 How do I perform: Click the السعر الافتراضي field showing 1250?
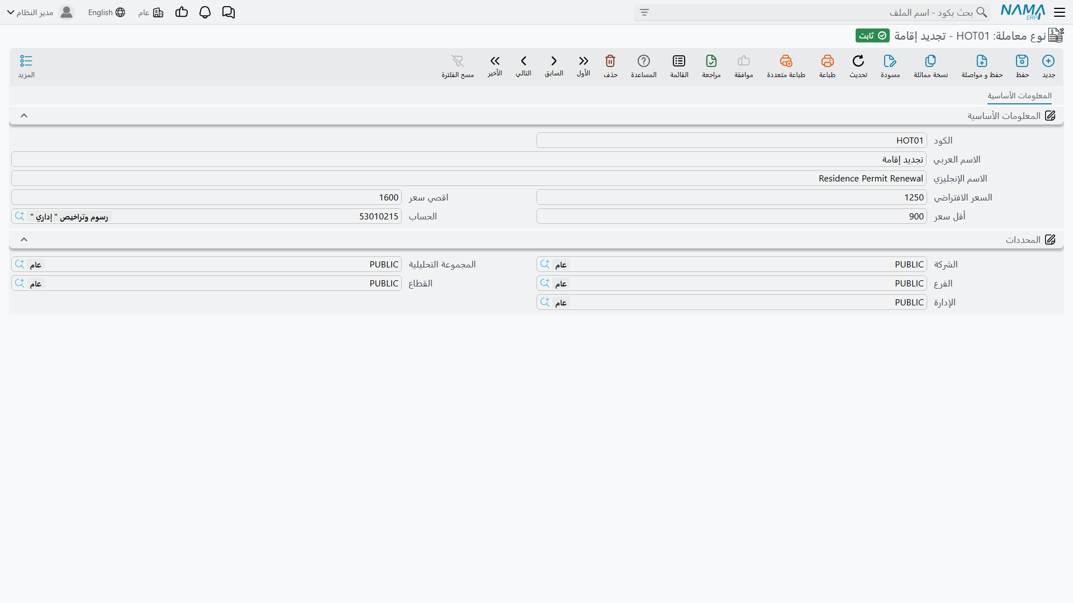point(732,198)
